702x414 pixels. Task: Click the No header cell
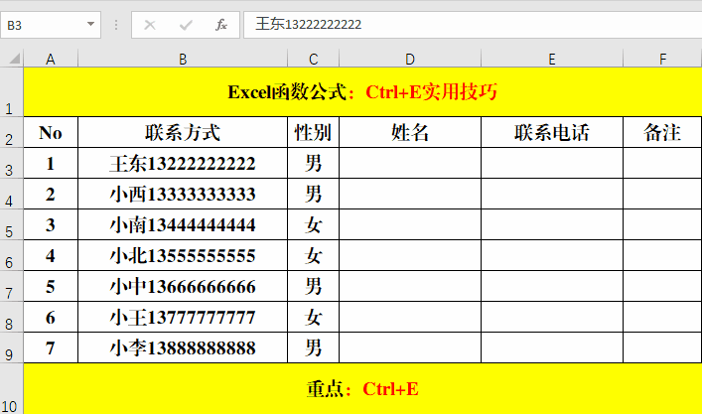(51, 132)
